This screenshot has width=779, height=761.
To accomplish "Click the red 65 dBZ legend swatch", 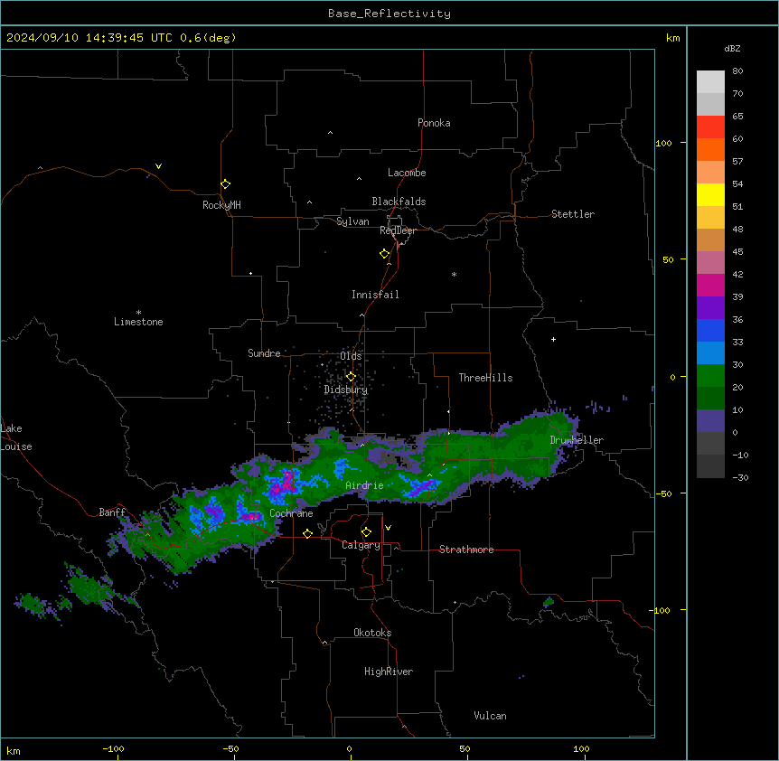I will point(710,127).
